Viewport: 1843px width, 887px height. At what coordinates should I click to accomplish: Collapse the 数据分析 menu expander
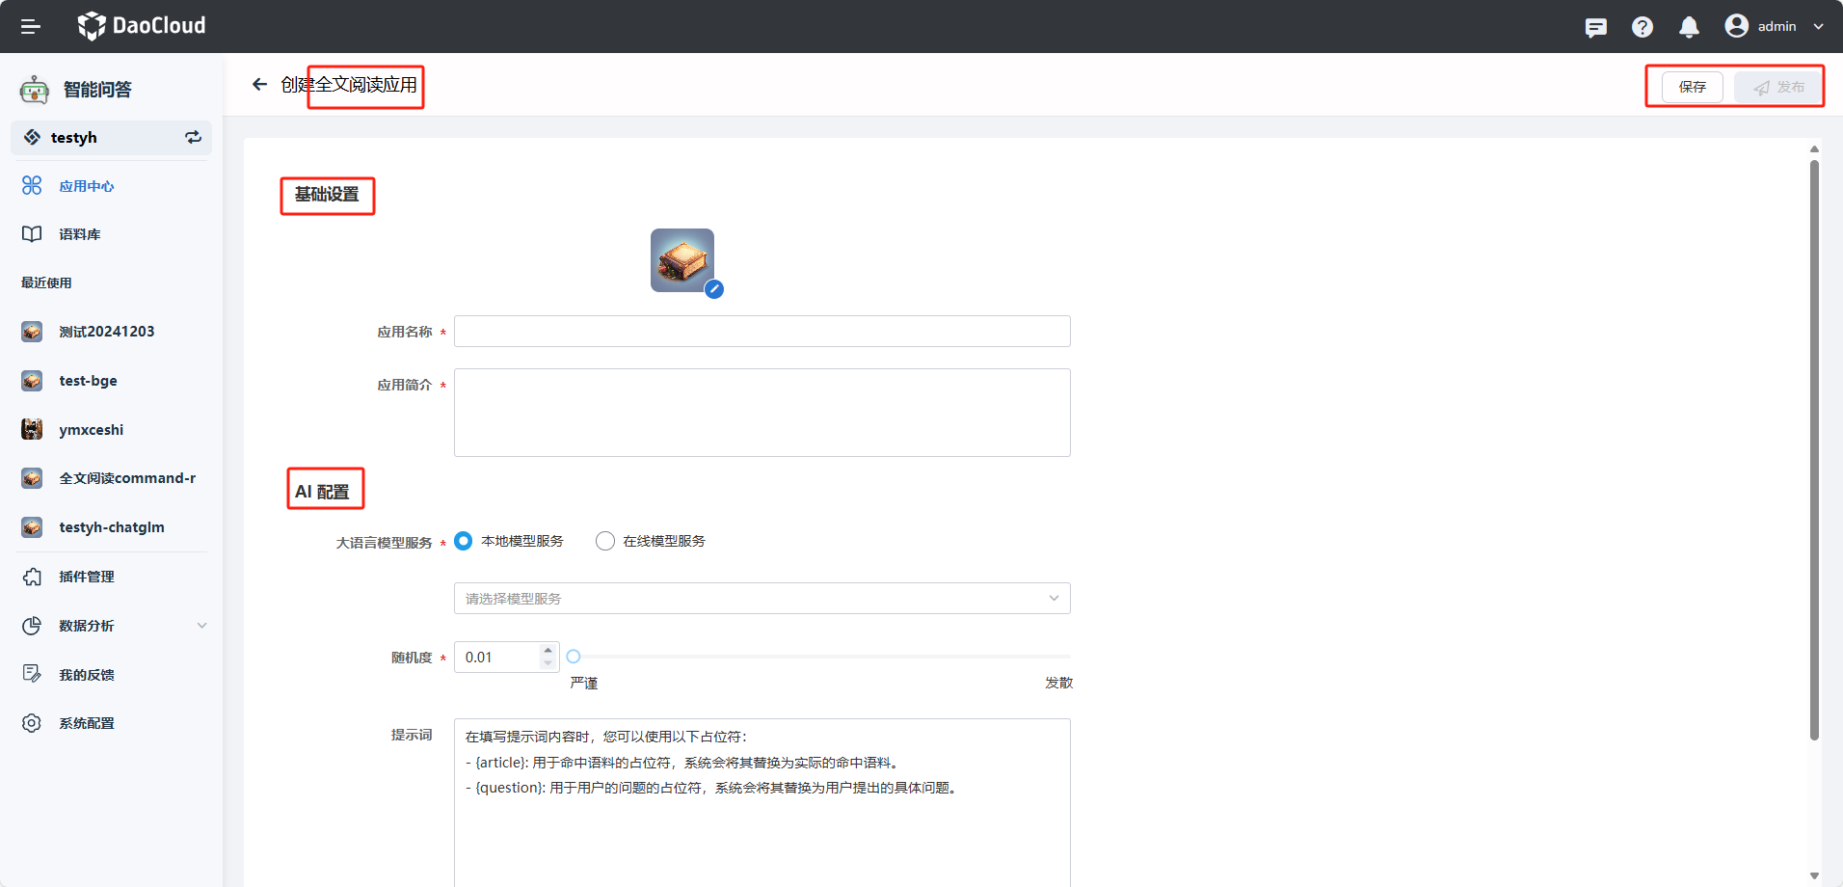click(202, 626)
